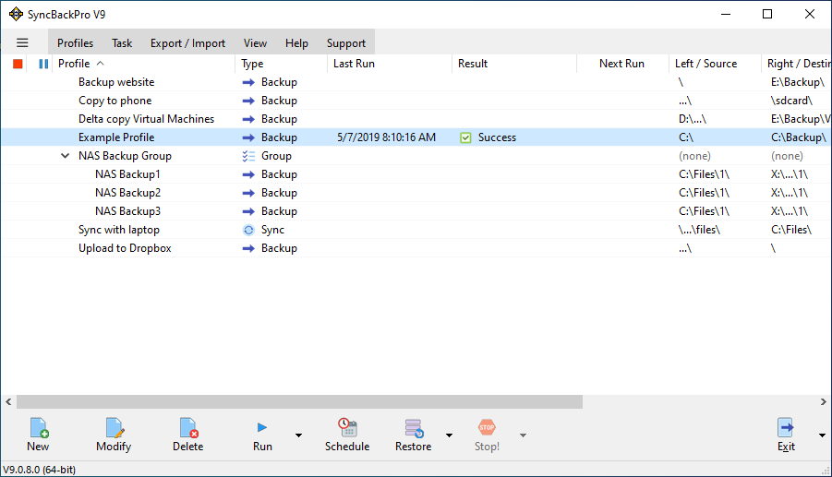Image resolution: width=832 pixels, height=477 pixels.
Task: Click backup arrow icon for NAS Backup2
Action: 248,193
